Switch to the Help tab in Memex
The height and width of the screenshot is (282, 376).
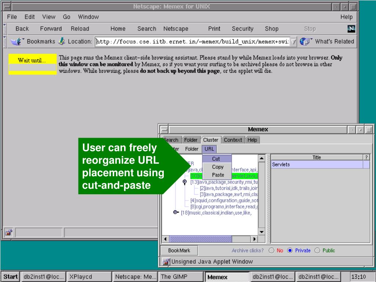click(x=252, y=140)
